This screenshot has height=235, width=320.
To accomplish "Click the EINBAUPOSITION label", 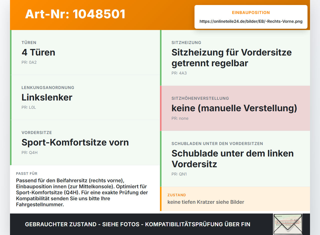I will (251, 12).
